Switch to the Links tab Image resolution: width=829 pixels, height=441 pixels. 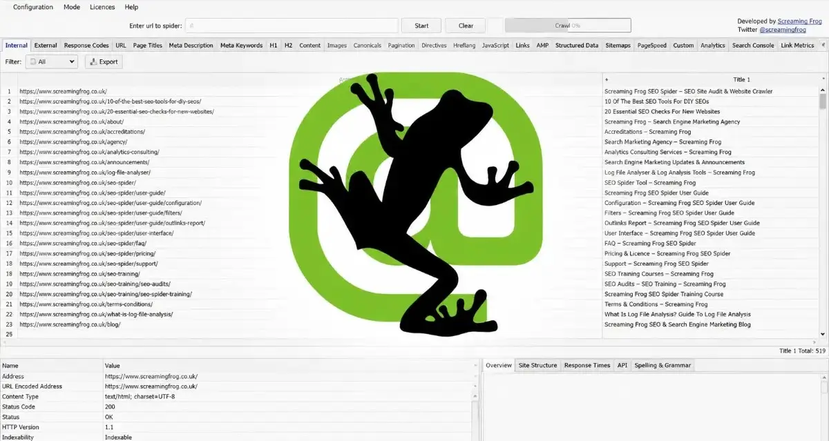click(x=523, y=46)
